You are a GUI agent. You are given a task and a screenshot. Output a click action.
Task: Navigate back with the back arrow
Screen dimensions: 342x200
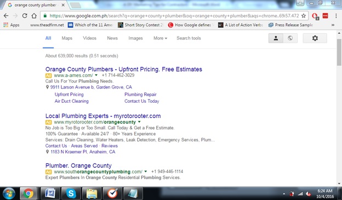pos(6,16)
